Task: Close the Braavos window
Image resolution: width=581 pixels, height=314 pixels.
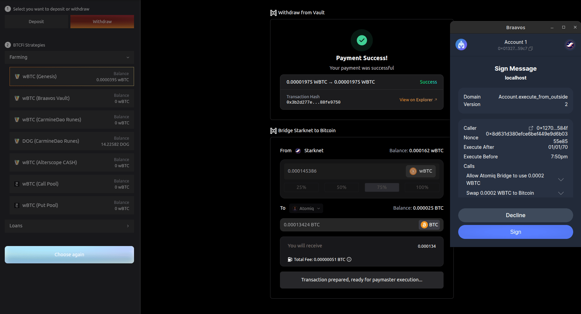Action: [x=575, y=28]
